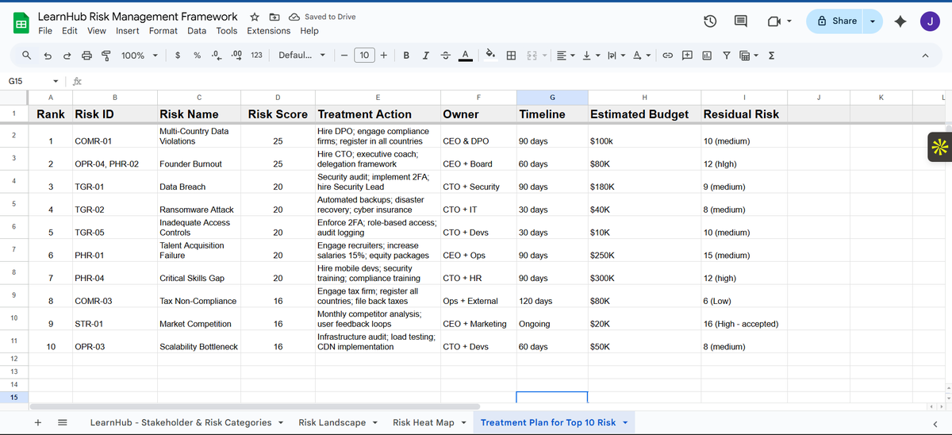Click the formula bar

tap(516, 81)
